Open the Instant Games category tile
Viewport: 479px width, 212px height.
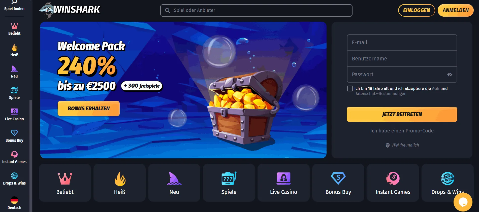[393, 183]
